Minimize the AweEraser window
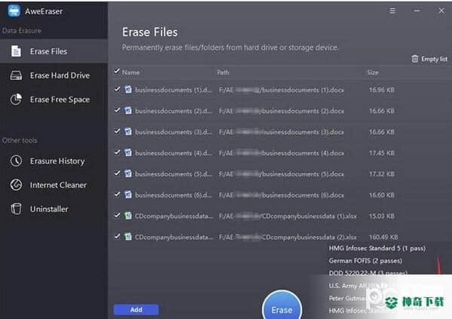 click(x=417, y=11)
